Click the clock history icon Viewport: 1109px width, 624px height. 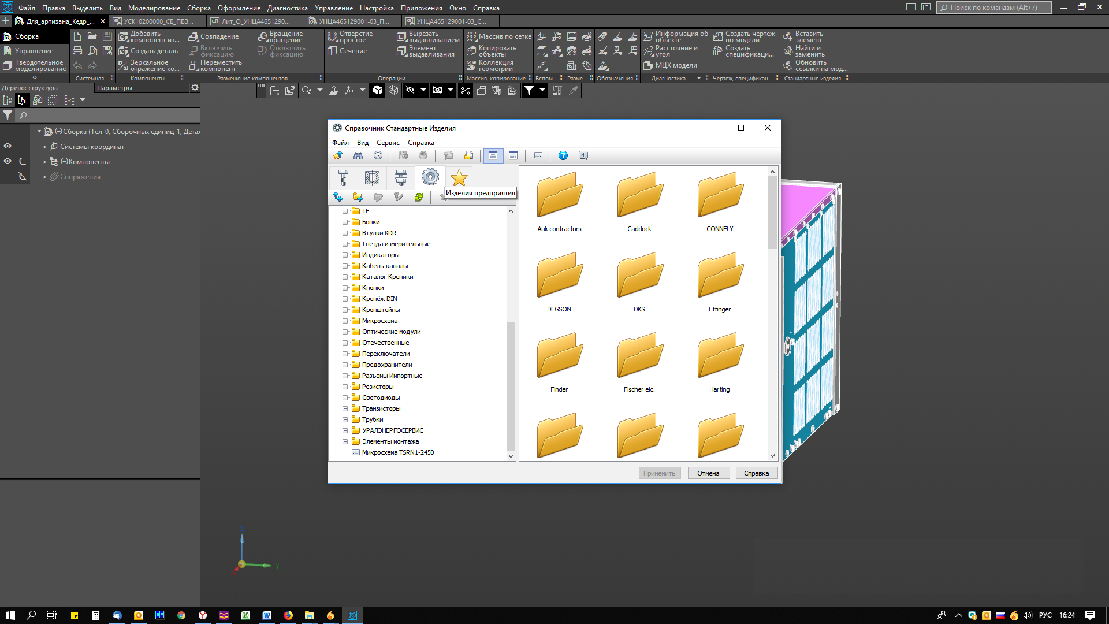tap(378, 155)
